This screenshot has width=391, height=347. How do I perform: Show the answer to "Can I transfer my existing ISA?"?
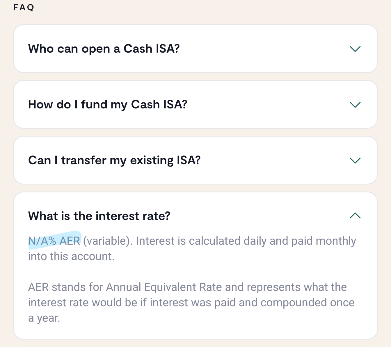(114, 160)
